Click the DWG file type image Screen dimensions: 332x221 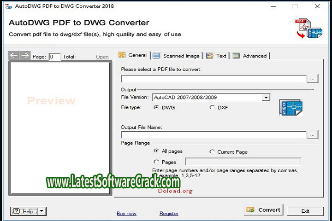291,108
